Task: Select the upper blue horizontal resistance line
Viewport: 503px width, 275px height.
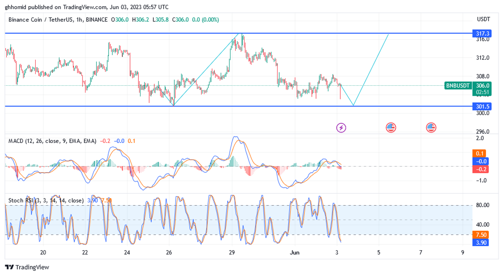Action: tap(126, 33)
